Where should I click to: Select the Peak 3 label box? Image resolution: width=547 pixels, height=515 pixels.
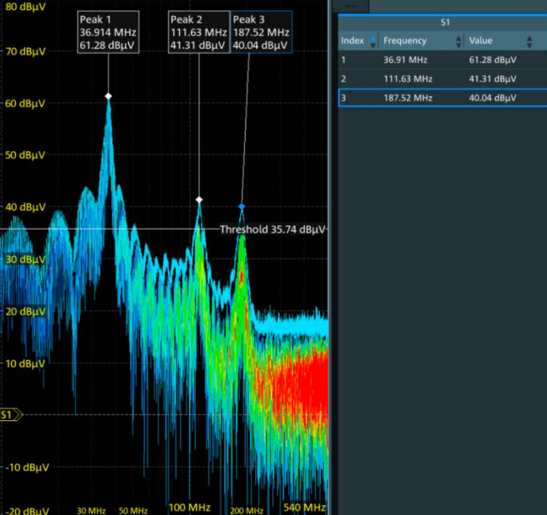pos(261,32)
